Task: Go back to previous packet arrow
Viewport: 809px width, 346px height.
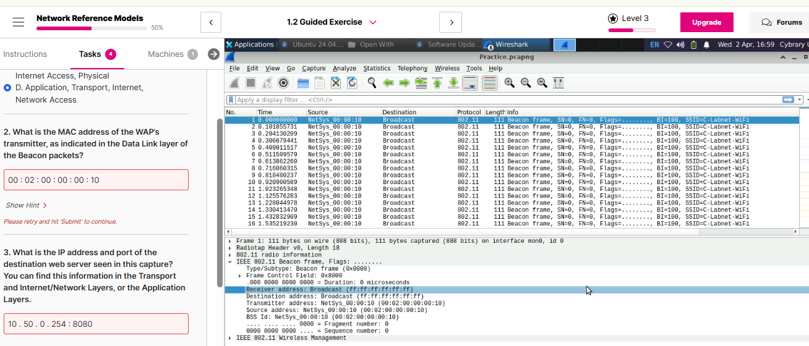Action: click(x=388, y=83)
